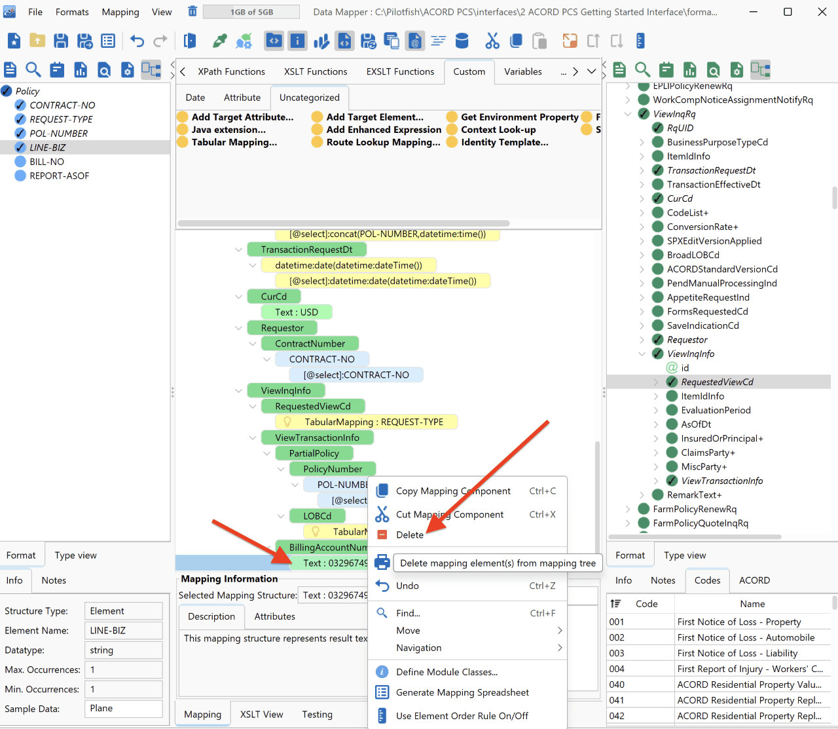Click the text lines align toolbar icon
Viewport: 838px width, 729px height.
pyautogui.click(x=439, y=41)
